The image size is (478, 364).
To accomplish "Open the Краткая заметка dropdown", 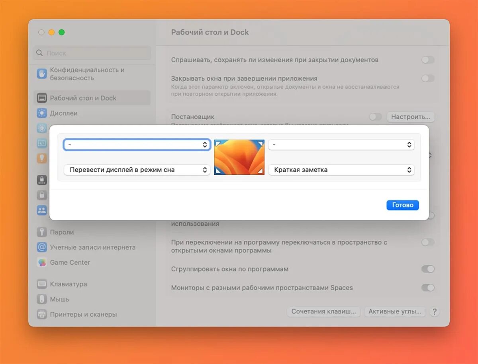I will coord(342,169).
